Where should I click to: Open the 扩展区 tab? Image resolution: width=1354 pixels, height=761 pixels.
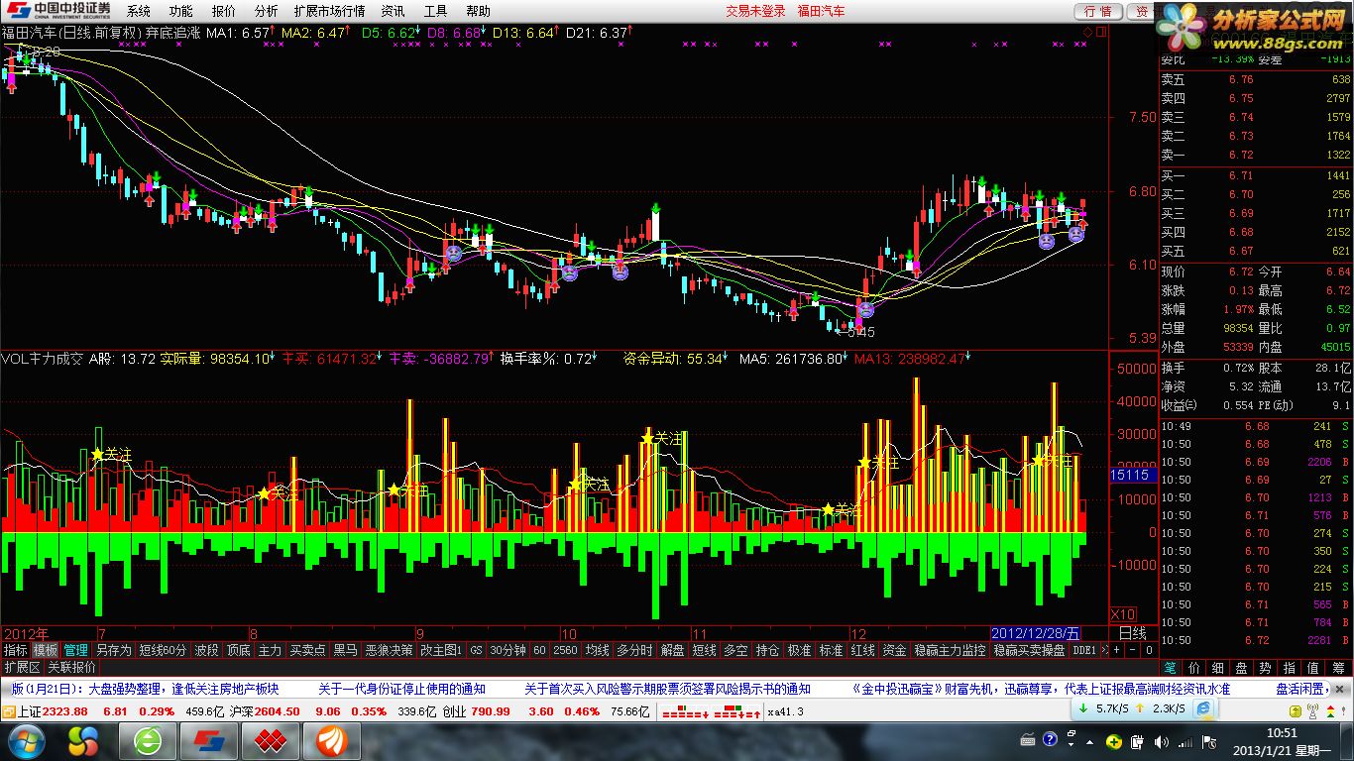tap(22, 667)
